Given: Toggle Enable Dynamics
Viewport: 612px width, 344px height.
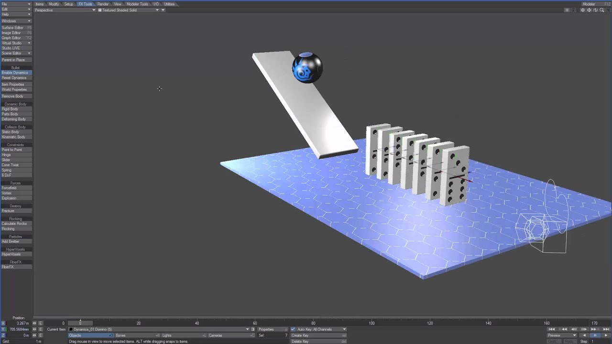Looking at the screenshot, I should tap(16, 73).
